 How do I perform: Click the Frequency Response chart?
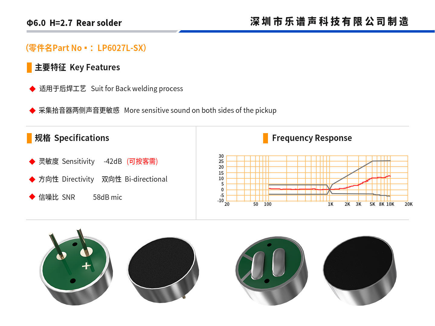click(315, 180)
